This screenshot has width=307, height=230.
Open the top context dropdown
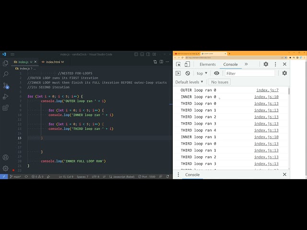coord(202,73)
